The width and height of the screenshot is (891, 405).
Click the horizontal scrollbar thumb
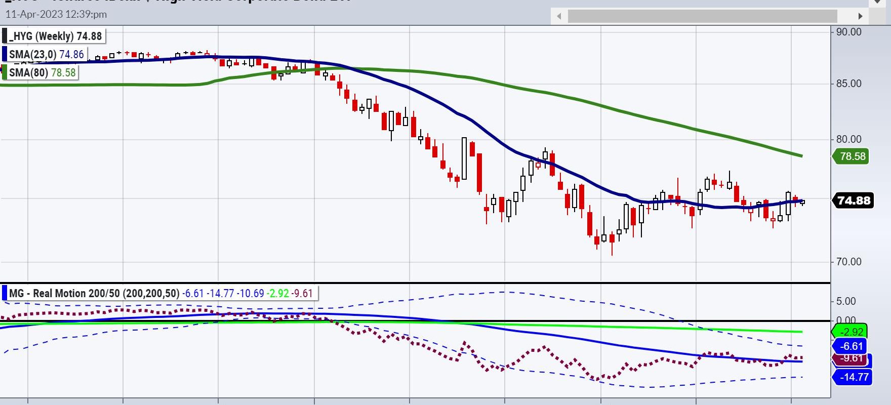702,16
